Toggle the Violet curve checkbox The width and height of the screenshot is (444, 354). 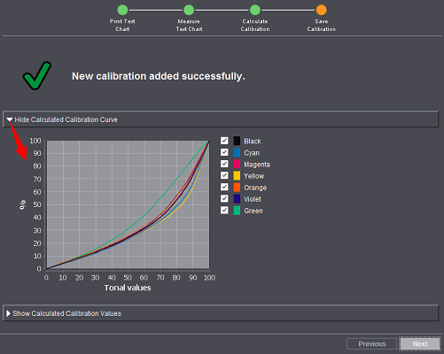(224, 198)
